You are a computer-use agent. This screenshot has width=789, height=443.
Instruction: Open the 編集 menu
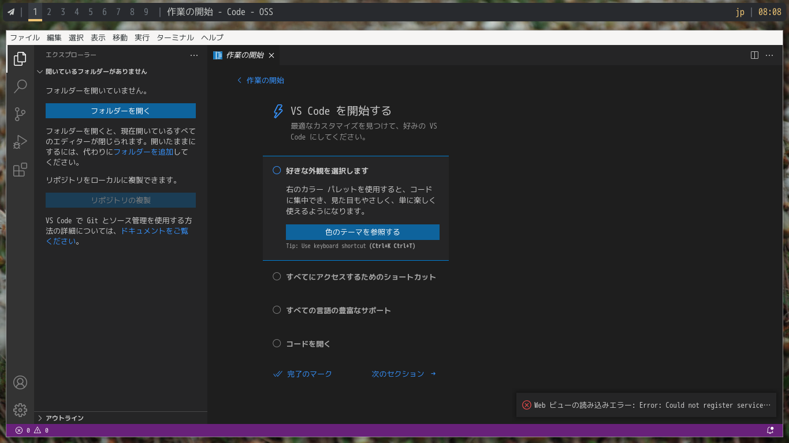pyautogui.click(x=54, y=37)
